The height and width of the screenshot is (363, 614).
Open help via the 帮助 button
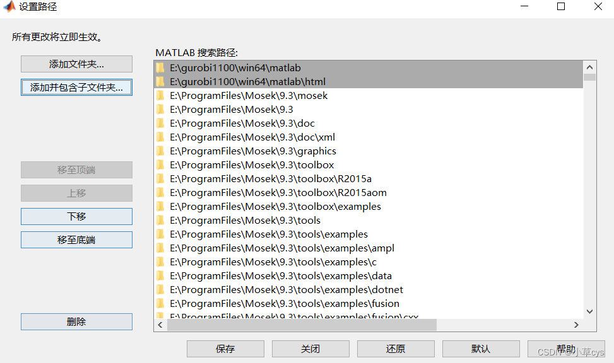point(566,349)
